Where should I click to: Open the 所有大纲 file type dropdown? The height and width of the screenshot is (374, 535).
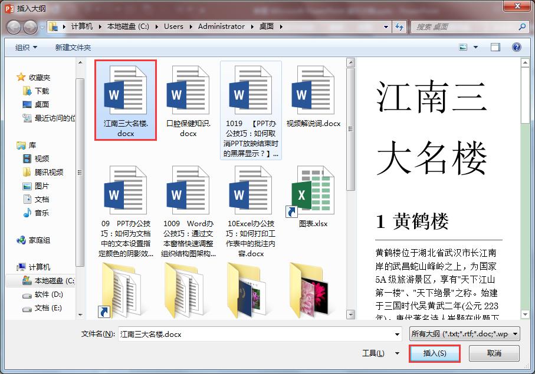[x=473, y=334]
